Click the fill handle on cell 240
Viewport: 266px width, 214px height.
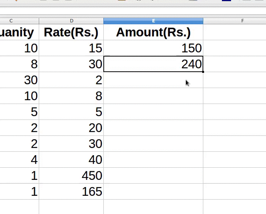pos(203,72)
